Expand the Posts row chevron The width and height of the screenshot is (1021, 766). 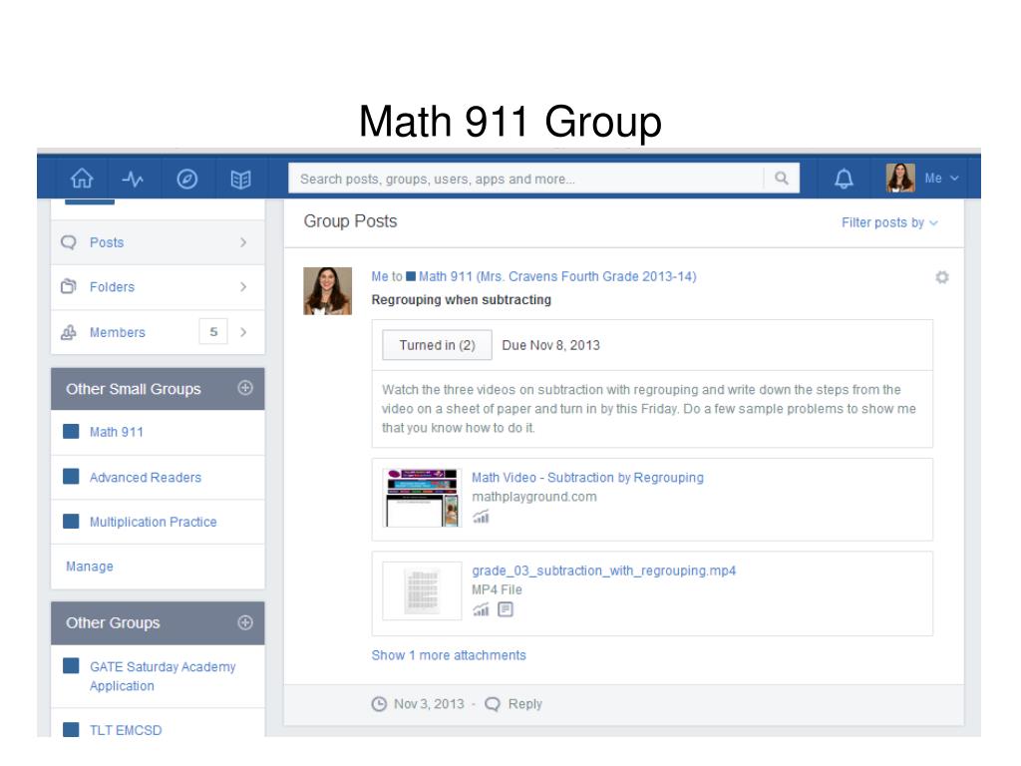[x=243, y=242]
